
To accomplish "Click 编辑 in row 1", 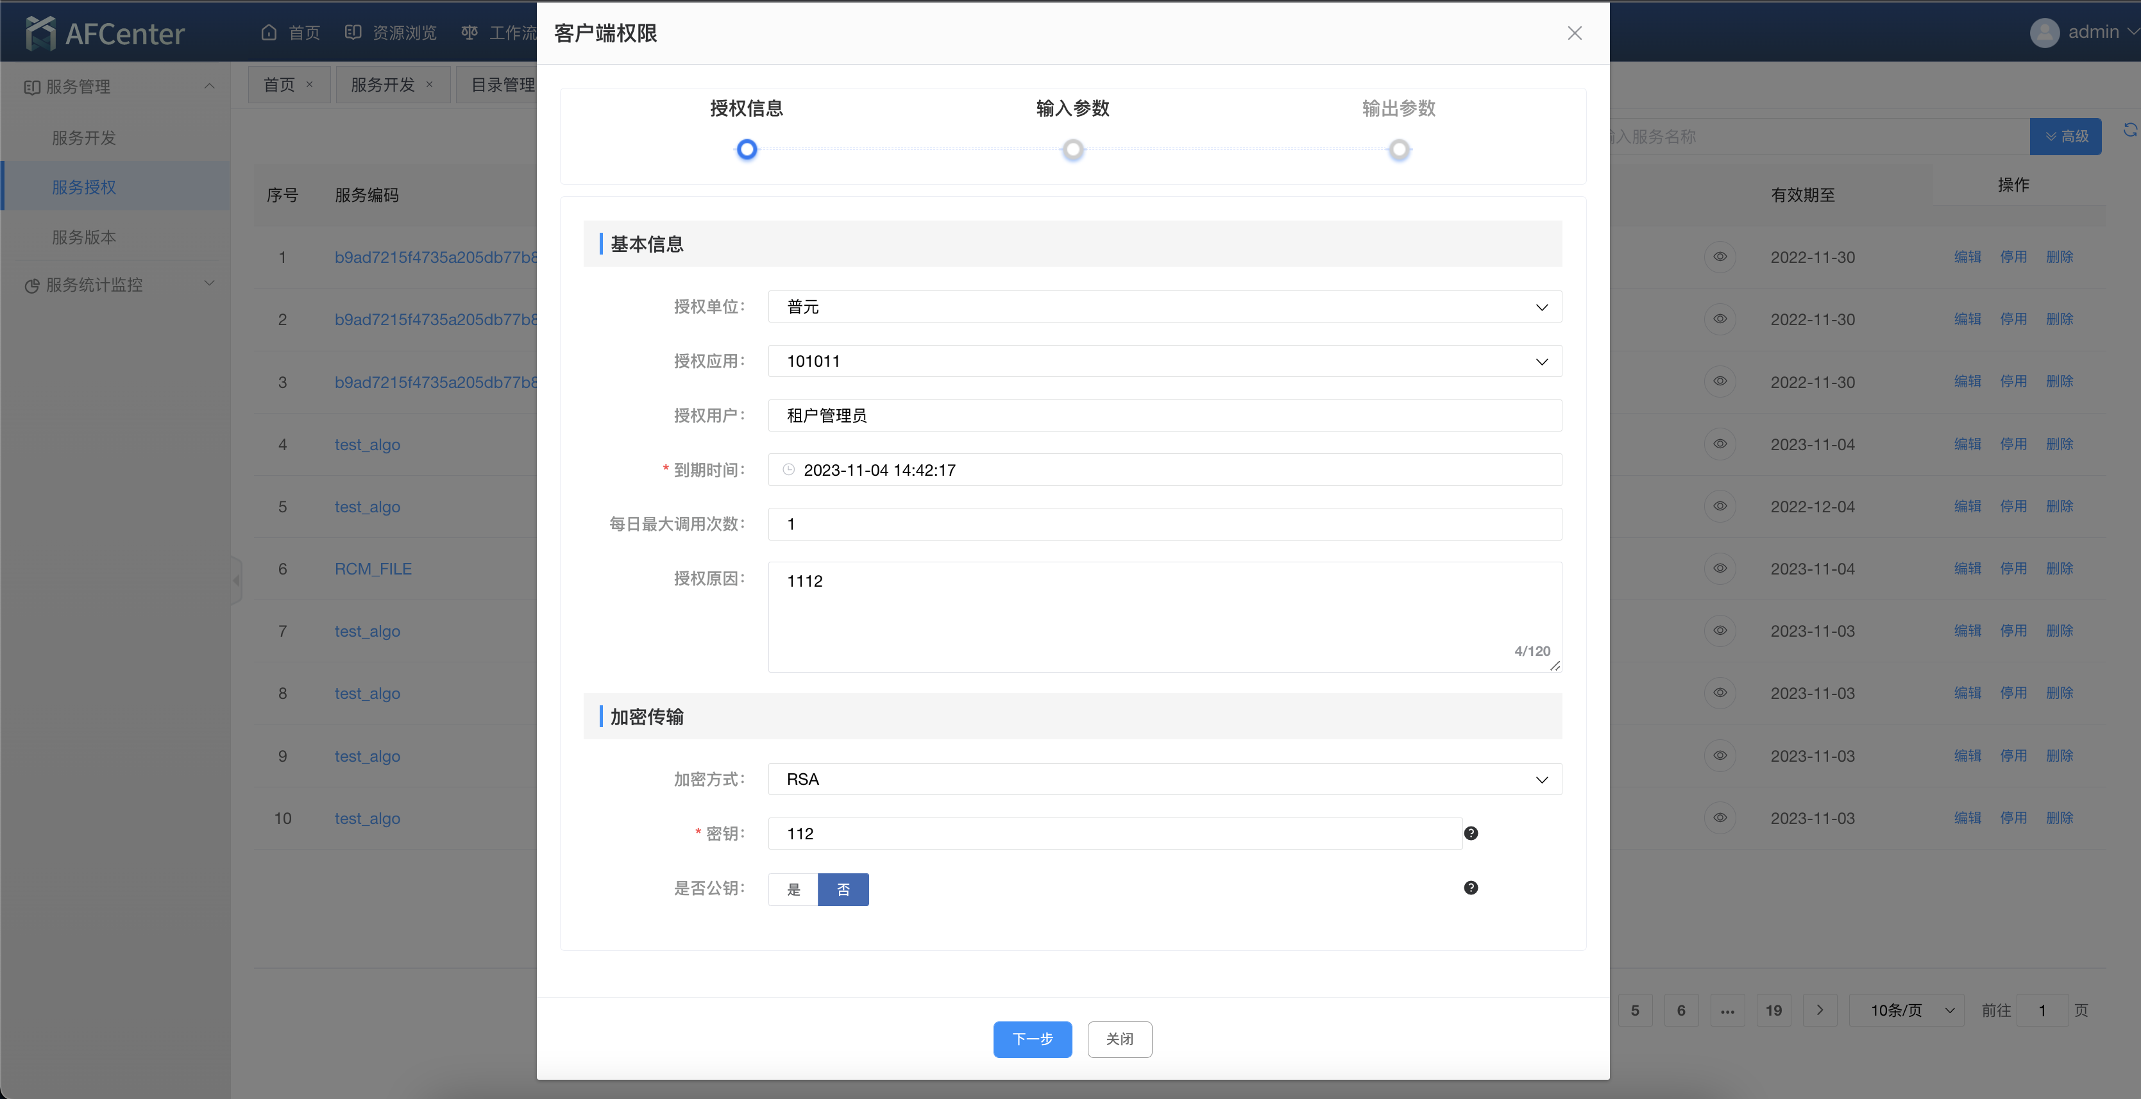I will (1967, 256).
